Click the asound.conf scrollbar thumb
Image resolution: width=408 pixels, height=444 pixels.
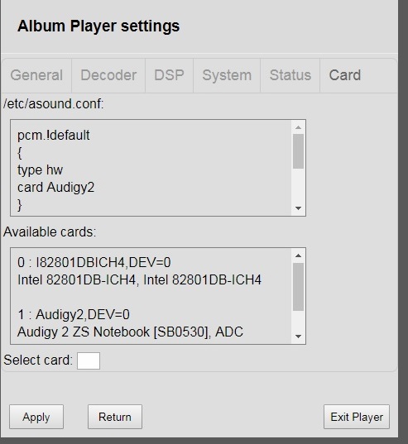(x=298, y=151)
